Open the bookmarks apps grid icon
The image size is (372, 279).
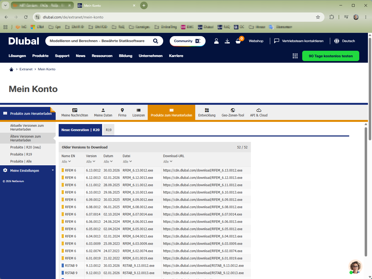[5, 27]
